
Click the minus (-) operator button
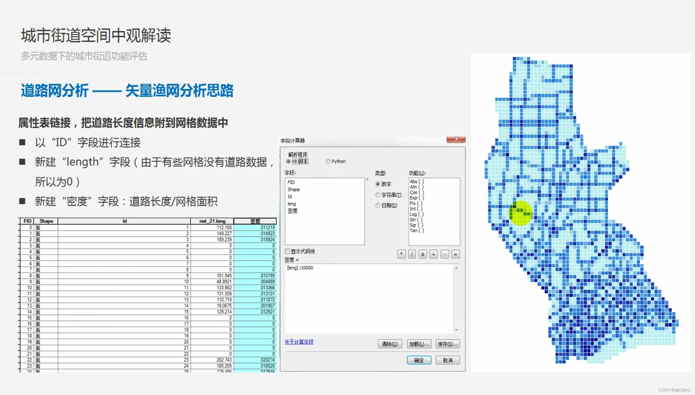click(445, 254)
